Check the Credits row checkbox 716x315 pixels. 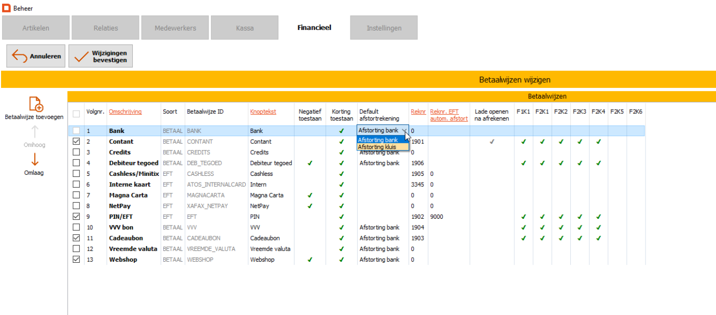(x=77, y=153)
